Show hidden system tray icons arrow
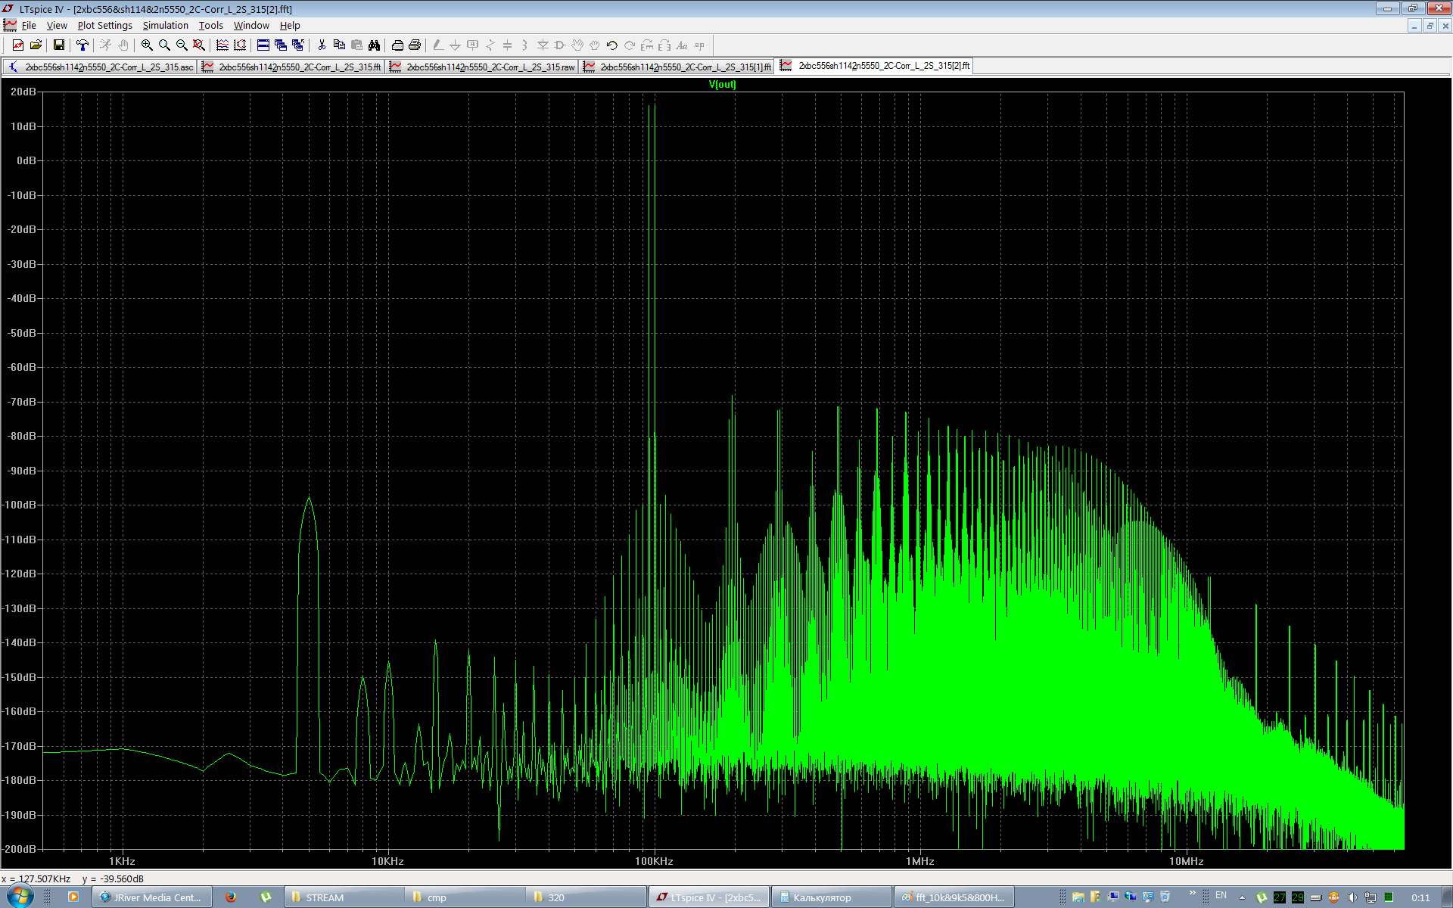 (1242, 897)
